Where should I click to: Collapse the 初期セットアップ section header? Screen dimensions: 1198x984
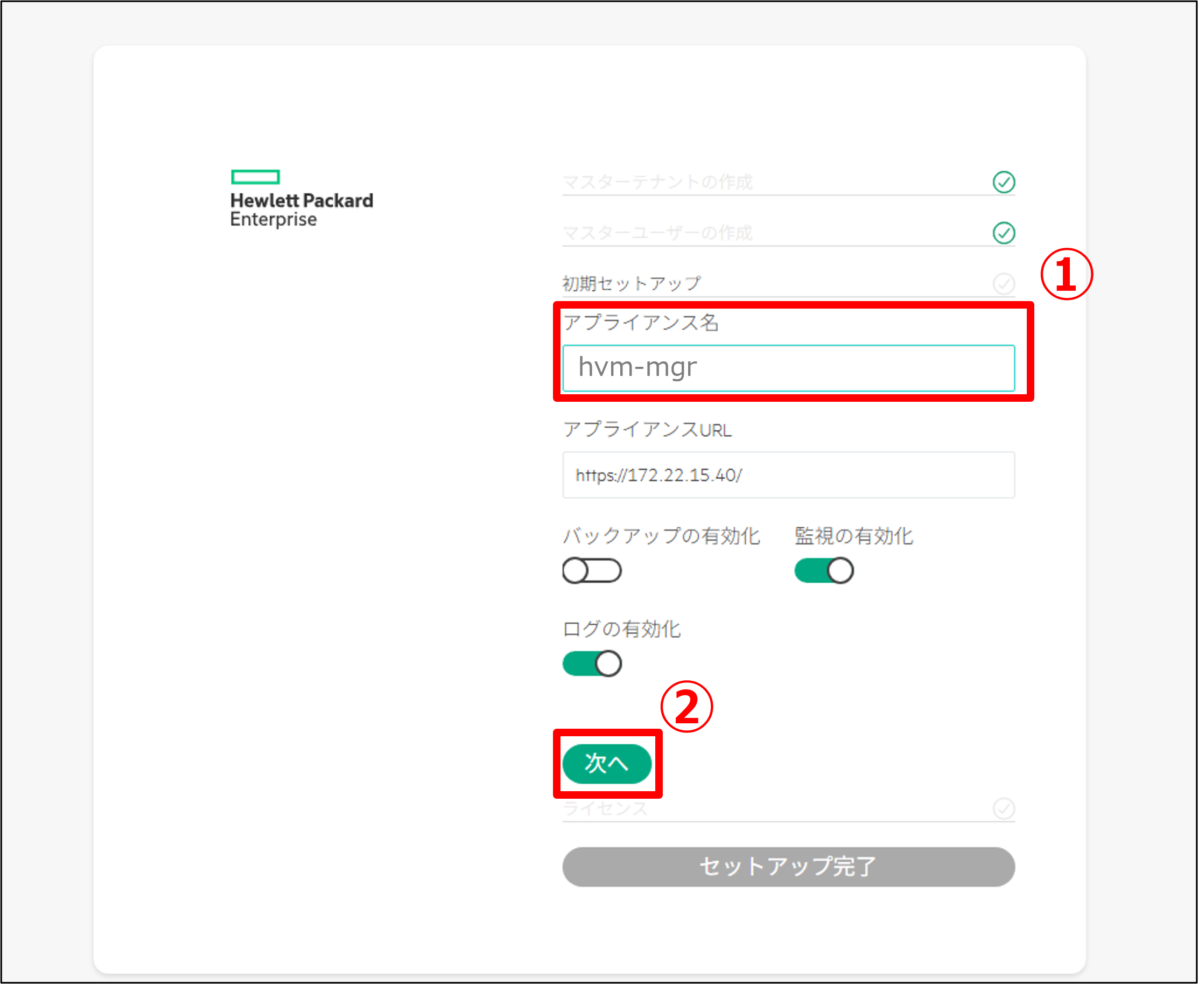click(631, 283)
